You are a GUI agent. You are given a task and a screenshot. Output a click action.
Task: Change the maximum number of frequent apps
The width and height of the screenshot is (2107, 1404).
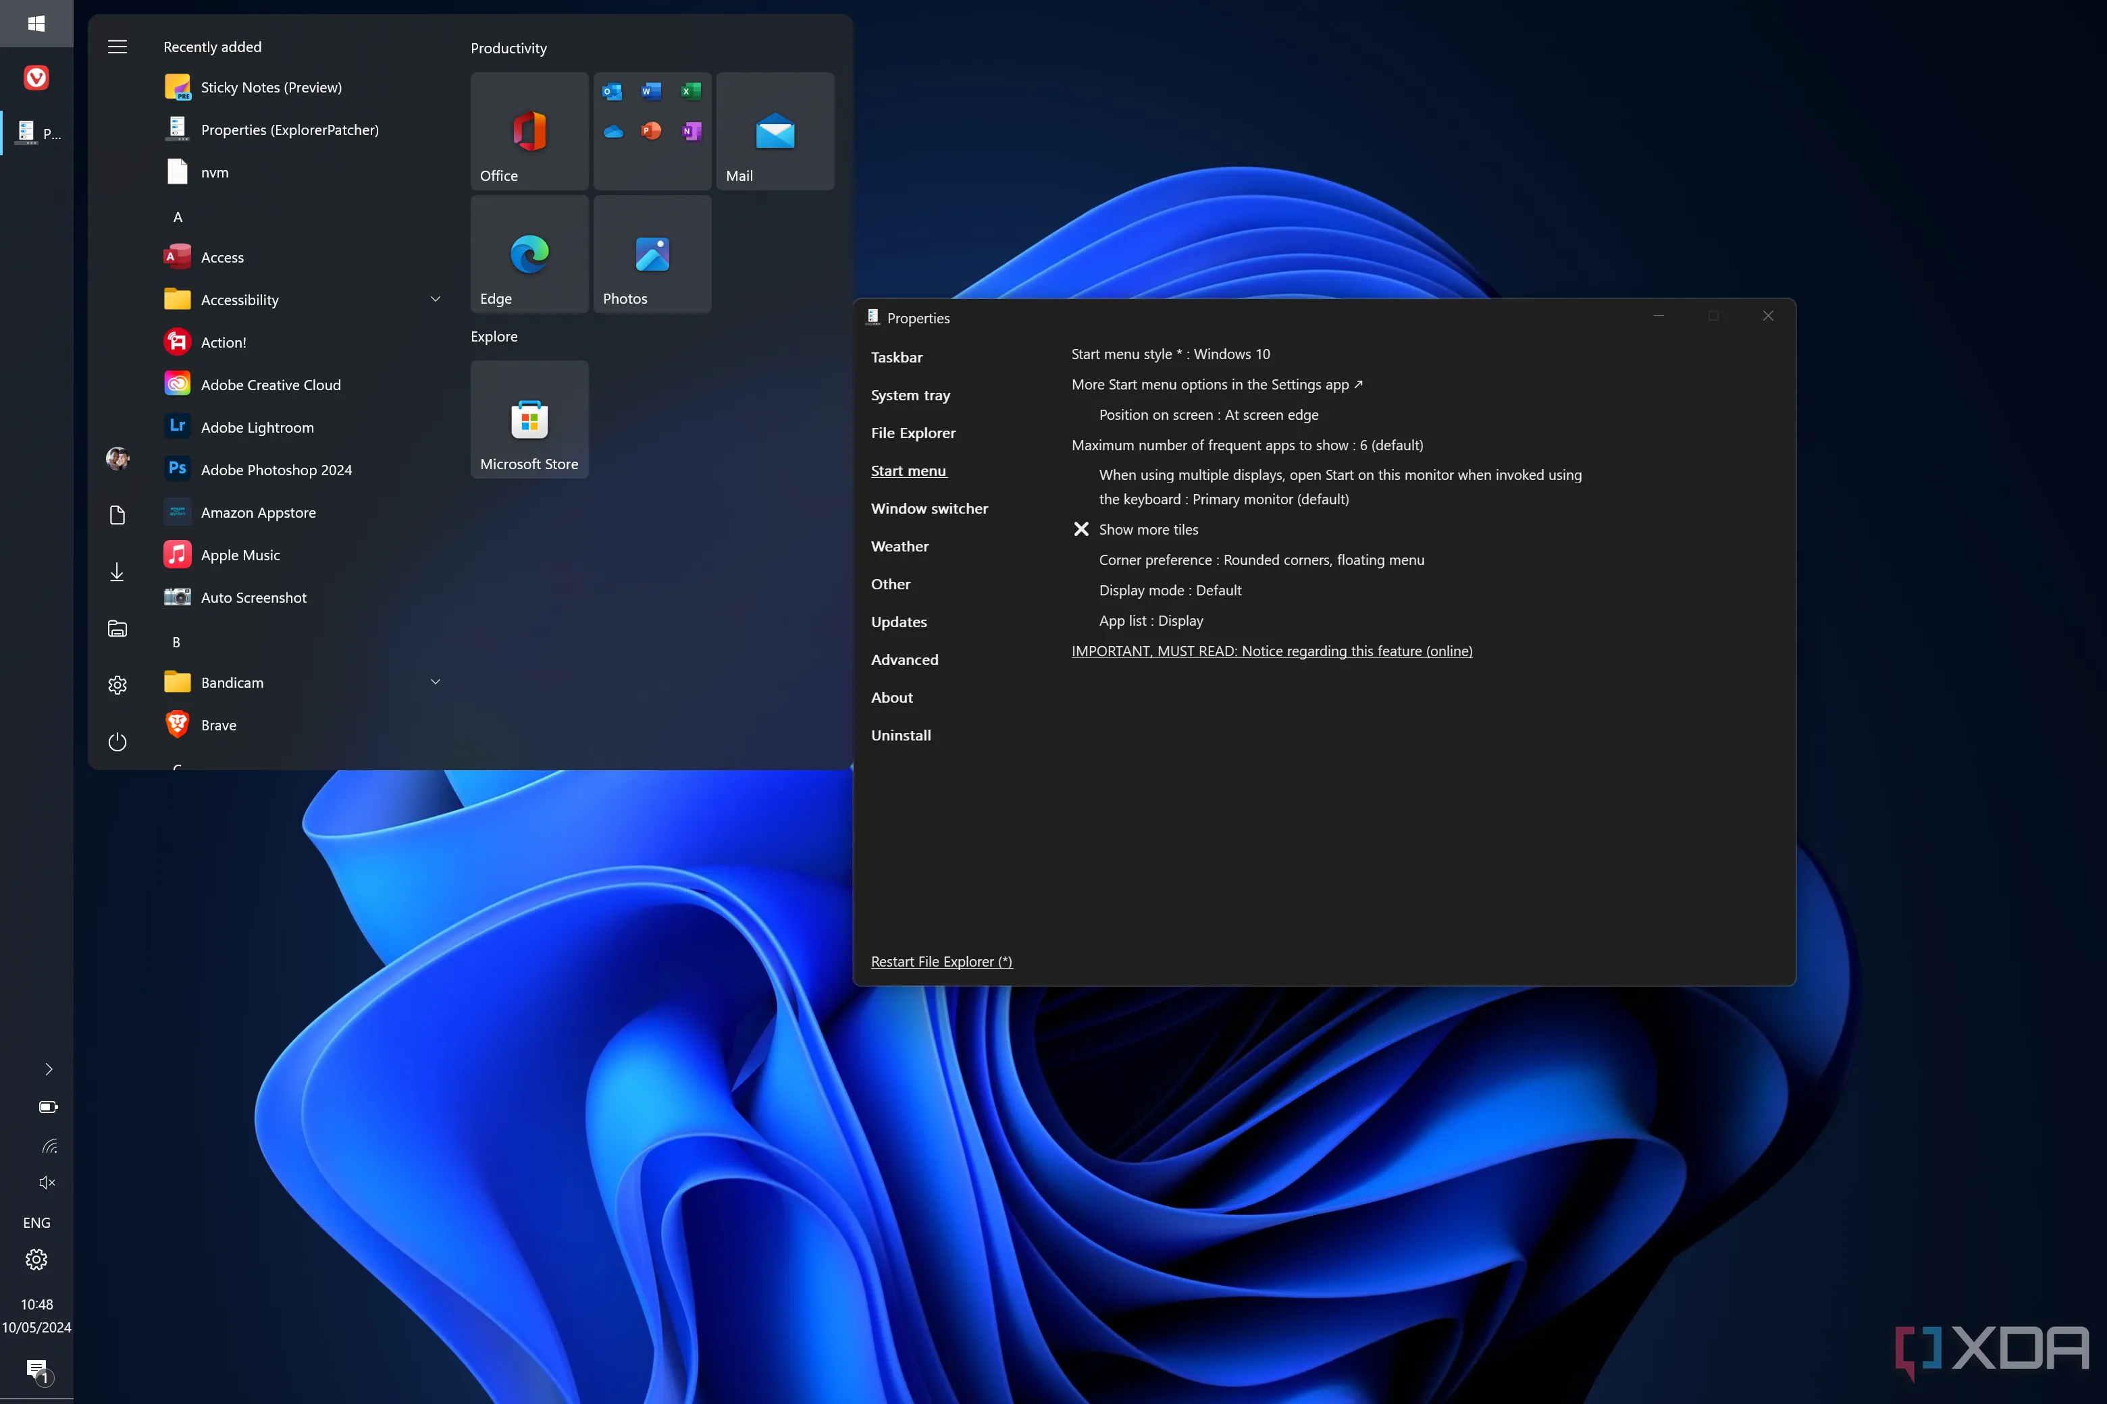(x=1247, y=445)
